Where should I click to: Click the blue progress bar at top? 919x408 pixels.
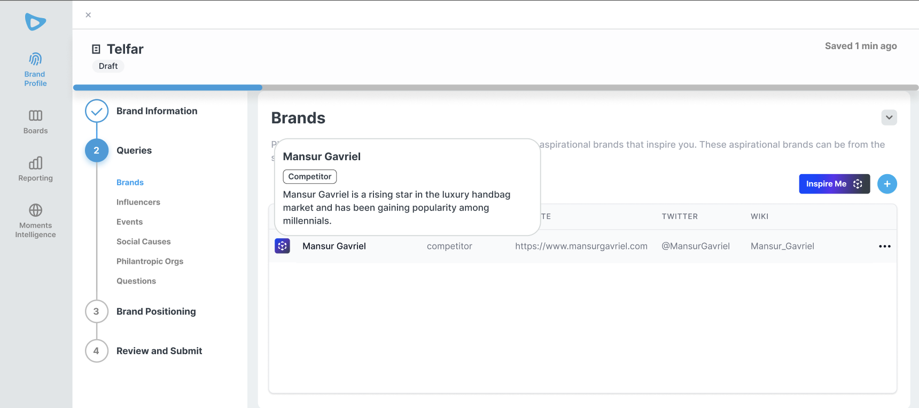click(168, 88)
